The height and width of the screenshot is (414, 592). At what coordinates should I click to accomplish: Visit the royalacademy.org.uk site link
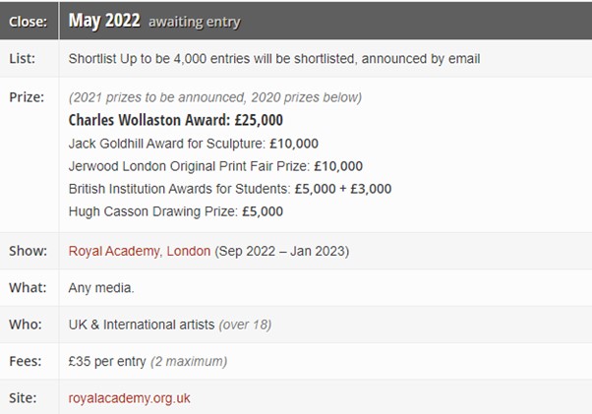point(129,398)
